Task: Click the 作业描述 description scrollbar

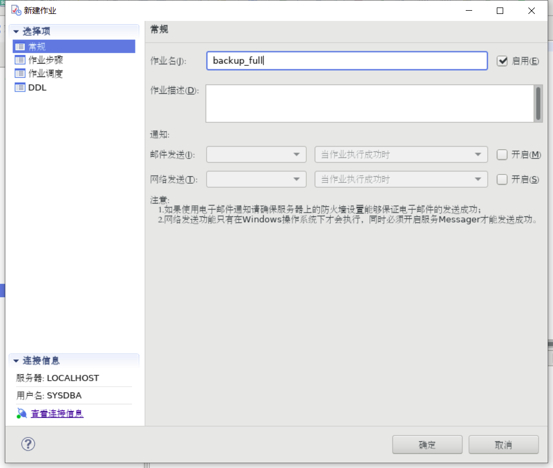Action: (x=538, y=103)
